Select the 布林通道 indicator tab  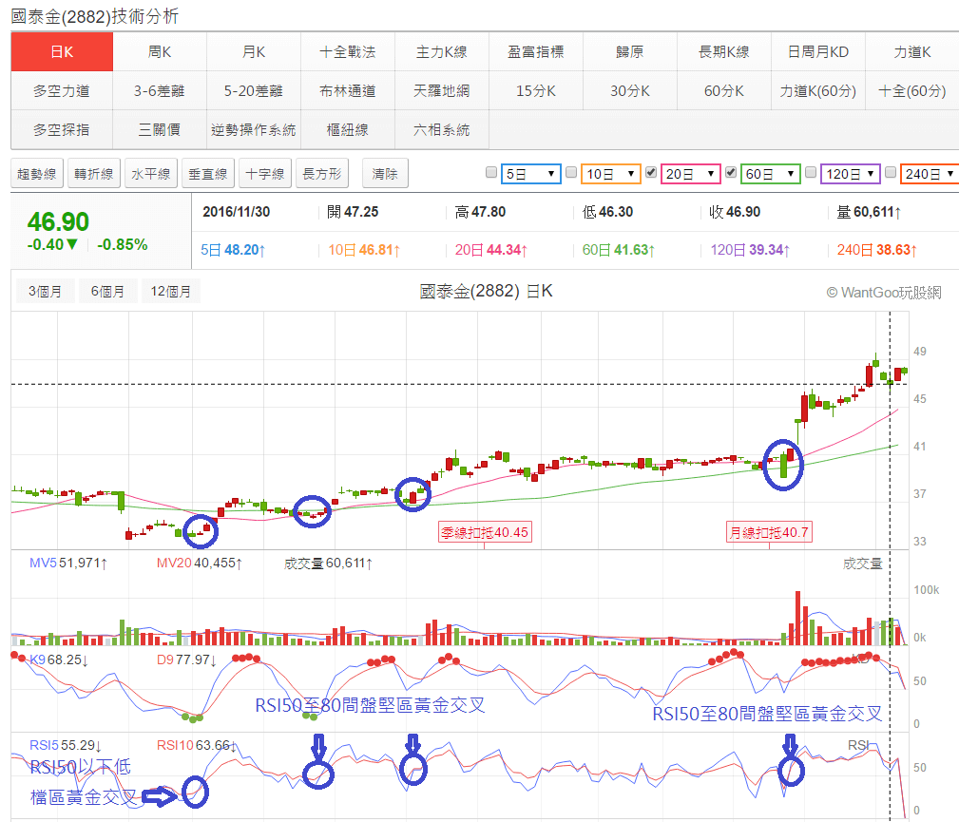tap(346, 91)
